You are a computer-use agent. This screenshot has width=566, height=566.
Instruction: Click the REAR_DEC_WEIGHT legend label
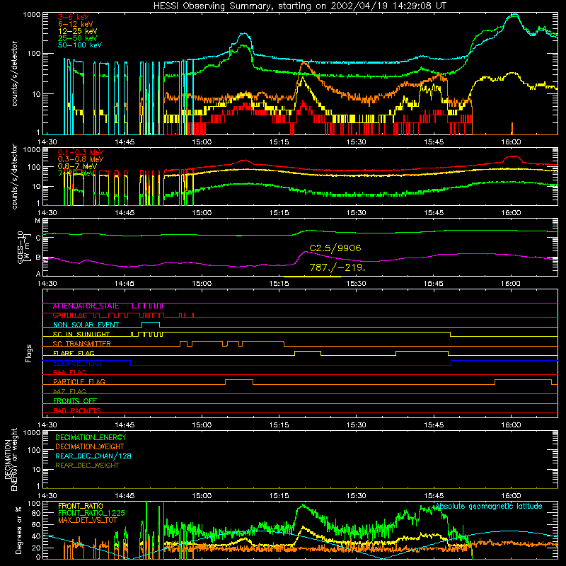87,466
